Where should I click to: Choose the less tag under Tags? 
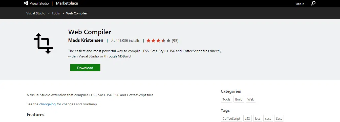click(258, 118)
